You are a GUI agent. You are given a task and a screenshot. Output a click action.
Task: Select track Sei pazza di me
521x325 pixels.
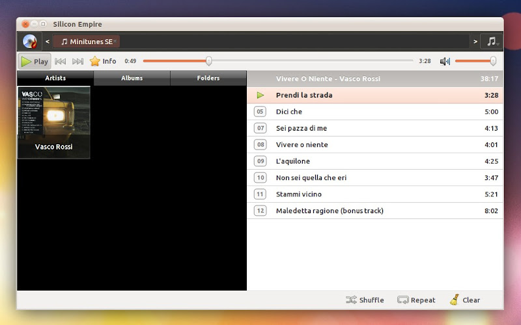(375, 128)
